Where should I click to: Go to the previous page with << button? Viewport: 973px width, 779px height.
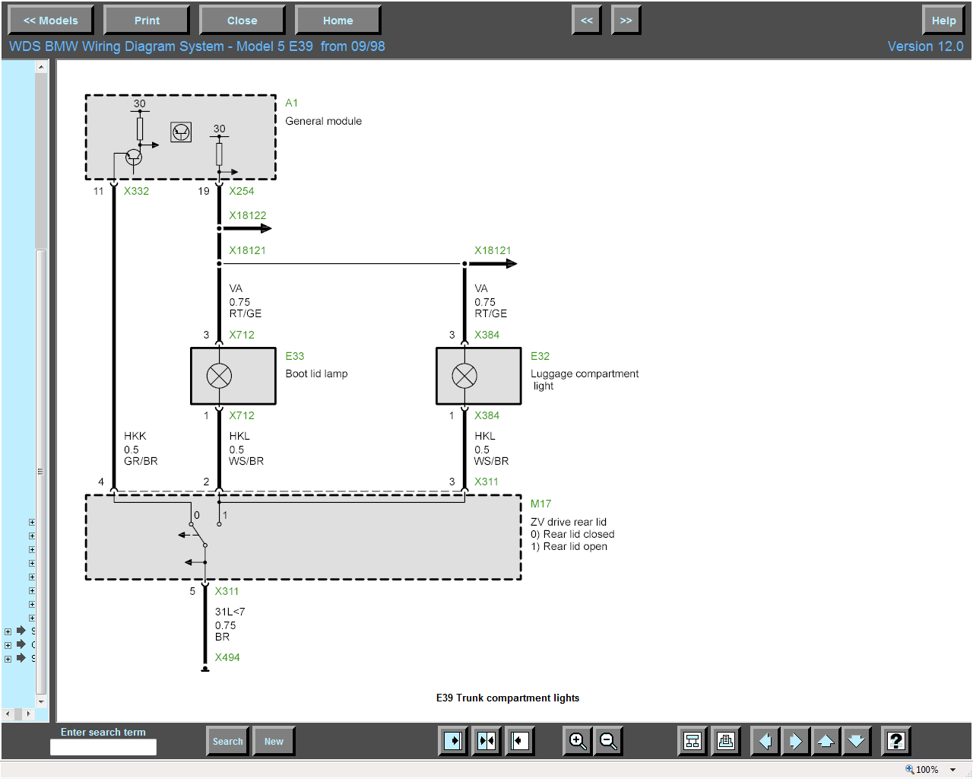[x=587, y=21]
